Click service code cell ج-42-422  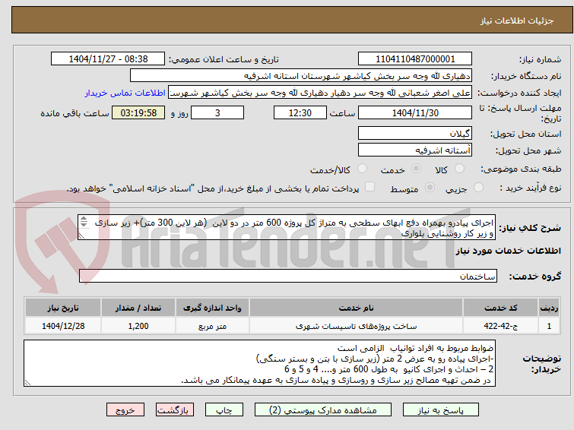click(x=500, y=326)
